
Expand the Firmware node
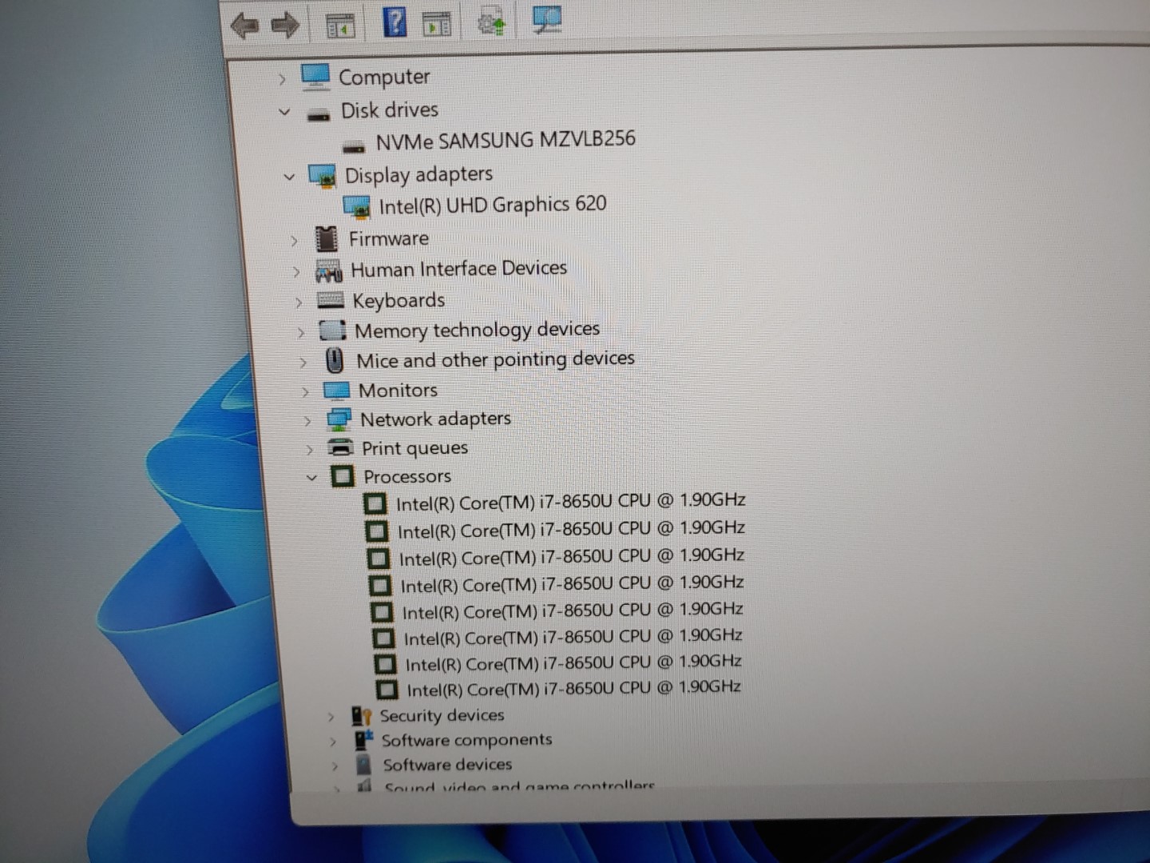click(x=294, y=241)
